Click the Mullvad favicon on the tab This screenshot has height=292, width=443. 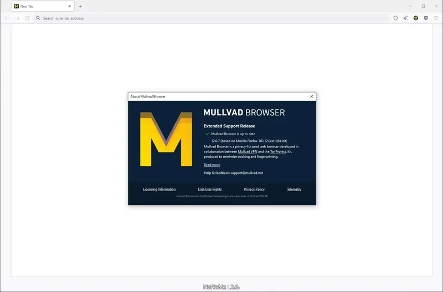click(17, 6)
